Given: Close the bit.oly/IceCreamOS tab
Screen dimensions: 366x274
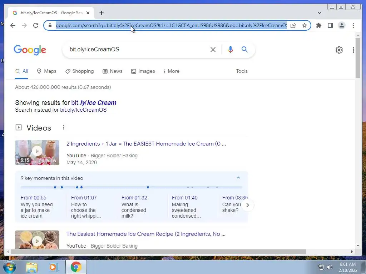Looking at the screenshot, I should point(88,13).
